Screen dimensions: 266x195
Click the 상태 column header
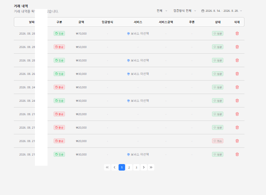click(x=218, y=22)
